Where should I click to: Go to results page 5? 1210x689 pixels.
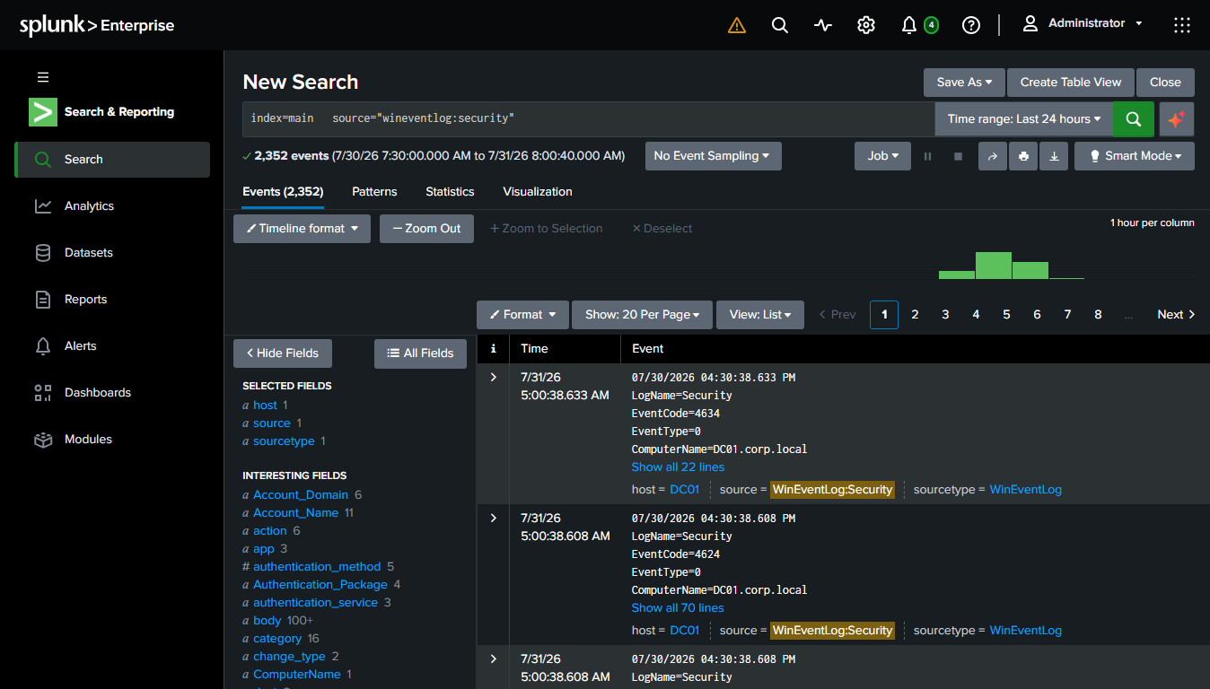point(1006,315)
